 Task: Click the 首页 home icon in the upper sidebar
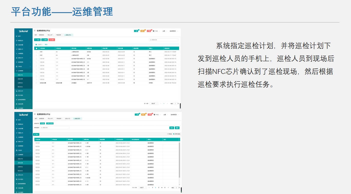[x=17, y=36]
